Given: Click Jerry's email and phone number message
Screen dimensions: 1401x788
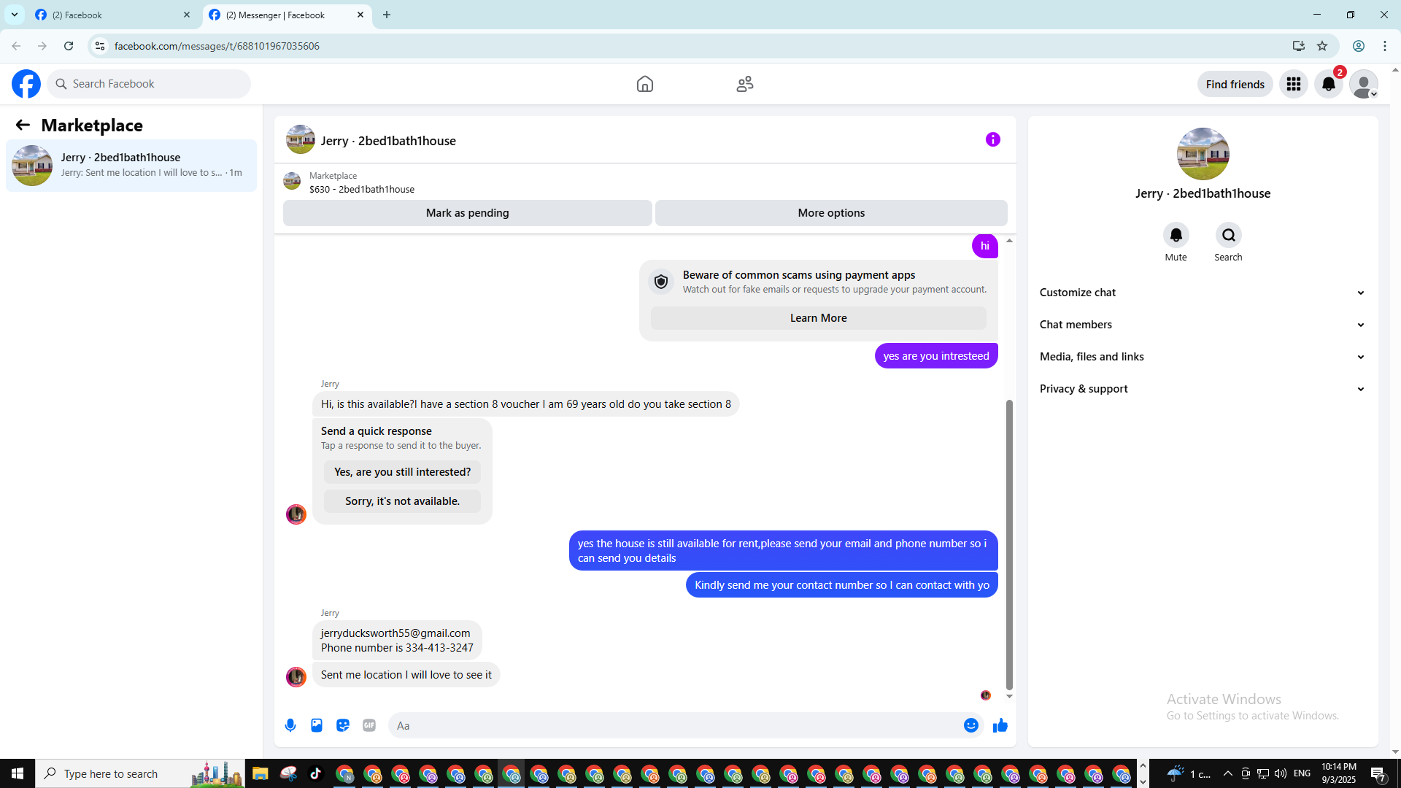Looking at the screenshot, I should click(x=397, y=641).
